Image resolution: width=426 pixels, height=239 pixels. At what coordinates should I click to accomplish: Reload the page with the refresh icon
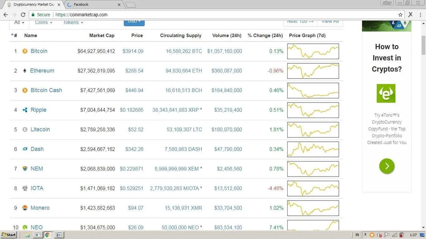point(23,15)
